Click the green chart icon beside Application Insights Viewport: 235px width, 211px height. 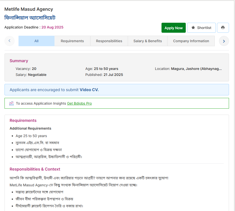click(x=11, y=103)
